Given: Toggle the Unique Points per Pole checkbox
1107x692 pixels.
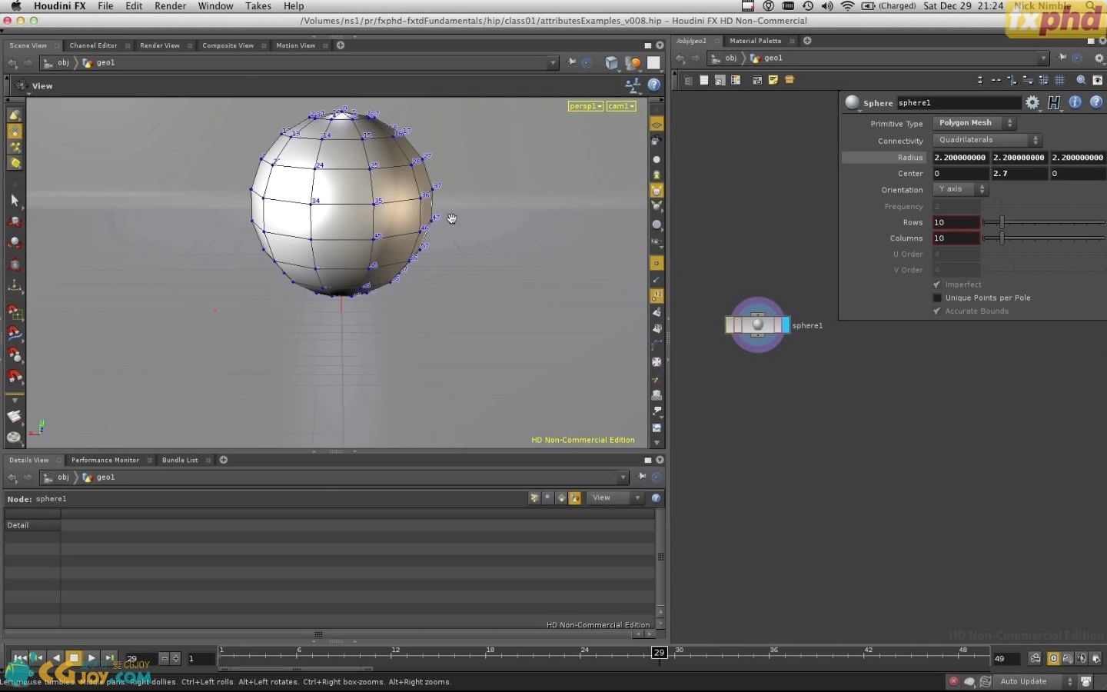Looking at the screenshot, I should (x=937, y=298).
